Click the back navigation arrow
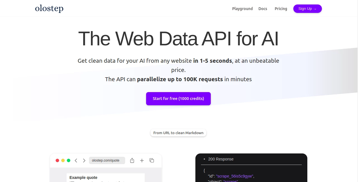 click(76, 160)
